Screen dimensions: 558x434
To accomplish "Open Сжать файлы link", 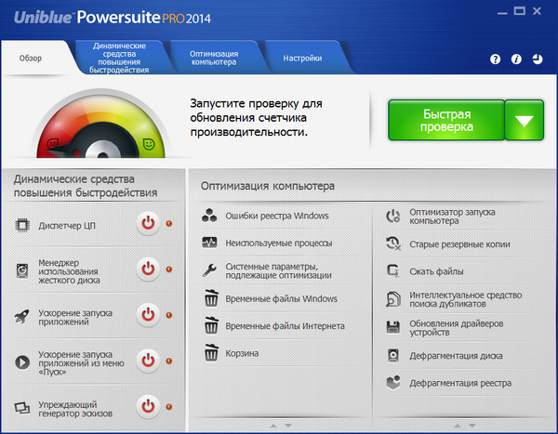I will click(x=436, y=271).
